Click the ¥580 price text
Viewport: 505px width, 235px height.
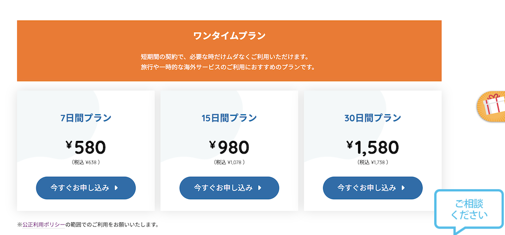click(86, 147)
